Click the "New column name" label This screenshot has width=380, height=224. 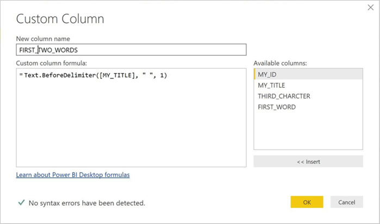tap(43, 39)
